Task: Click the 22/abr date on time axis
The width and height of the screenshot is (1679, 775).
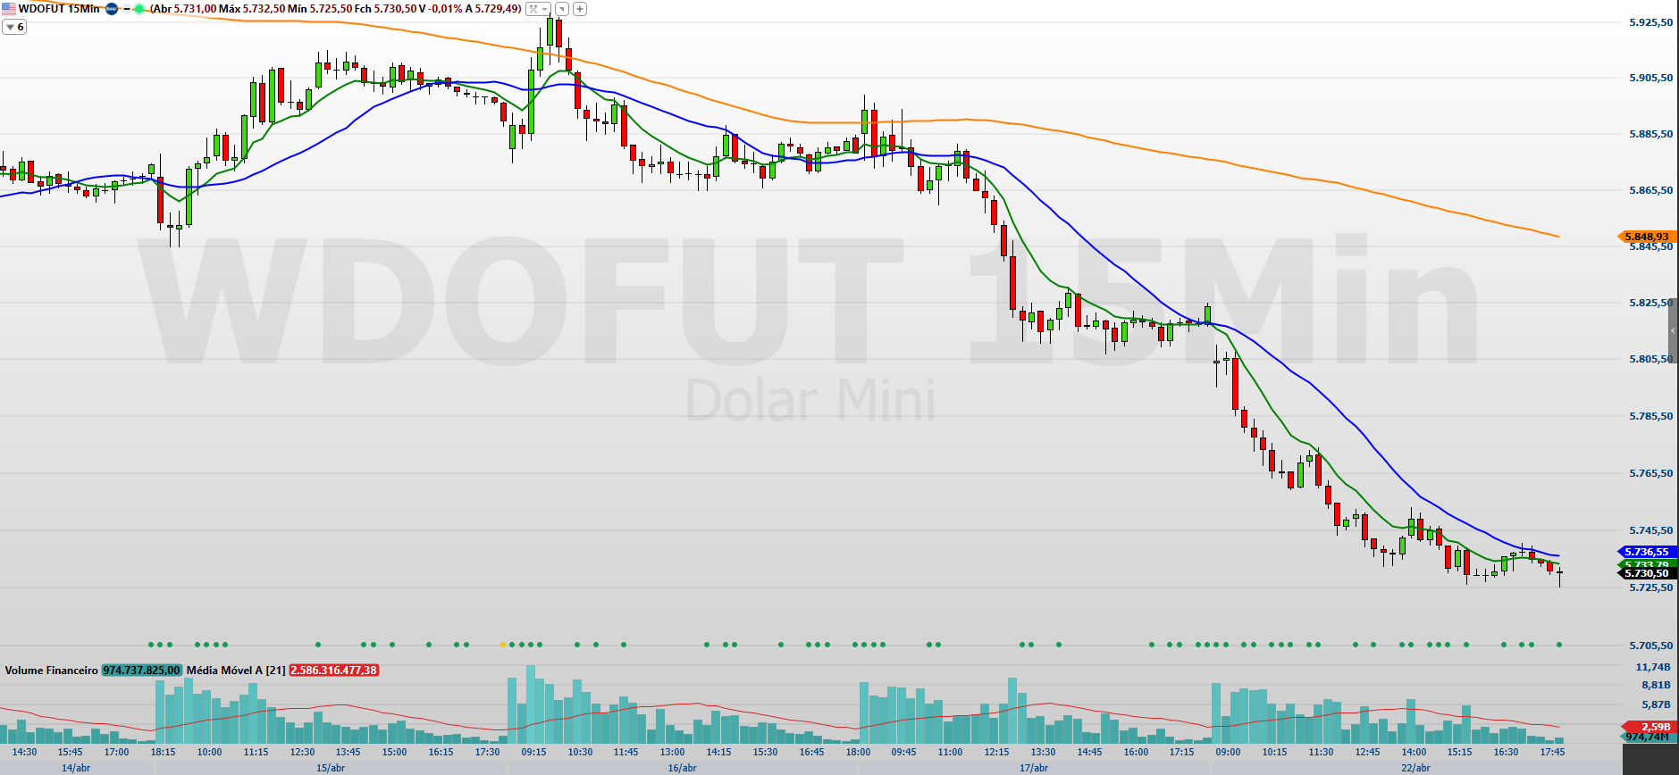Action: click(1415, 768)
